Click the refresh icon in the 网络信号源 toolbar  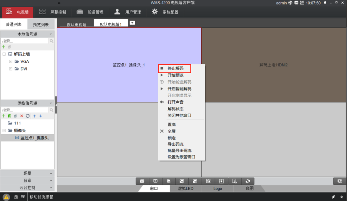27,116
